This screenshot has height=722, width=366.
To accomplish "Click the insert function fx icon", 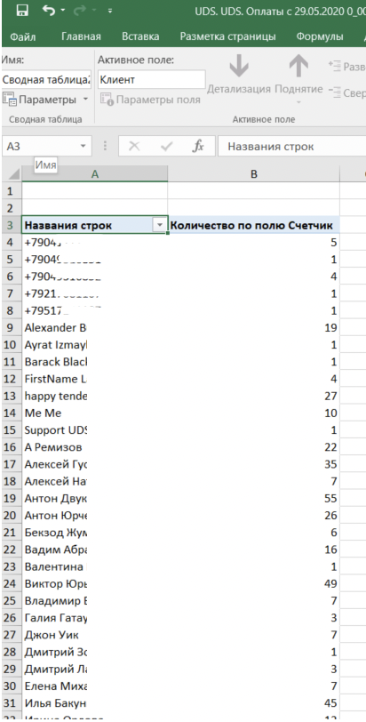I will pyautogui.click(x=198, y=147).
